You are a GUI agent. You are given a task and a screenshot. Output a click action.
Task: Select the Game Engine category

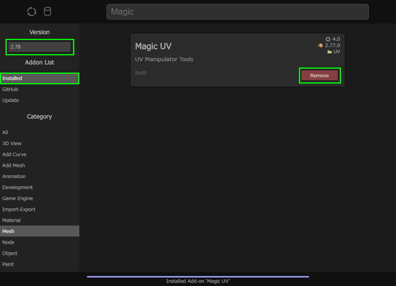pos(40,199)
